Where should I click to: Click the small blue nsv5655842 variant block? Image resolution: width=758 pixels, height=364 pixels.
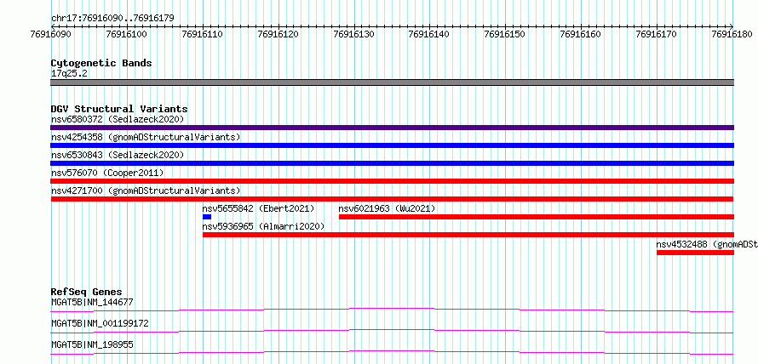207,217
